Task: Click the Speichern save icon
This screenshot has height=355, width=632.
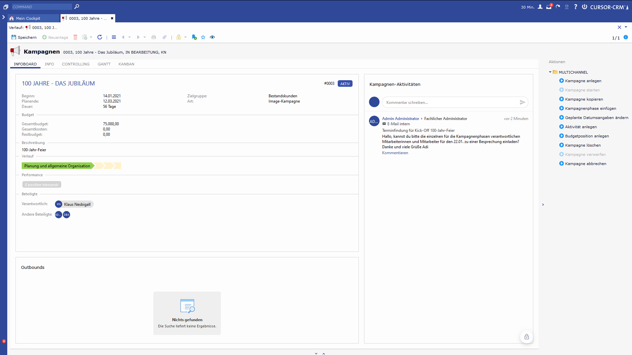Action: pyautogui.click(x=14, y=37)
